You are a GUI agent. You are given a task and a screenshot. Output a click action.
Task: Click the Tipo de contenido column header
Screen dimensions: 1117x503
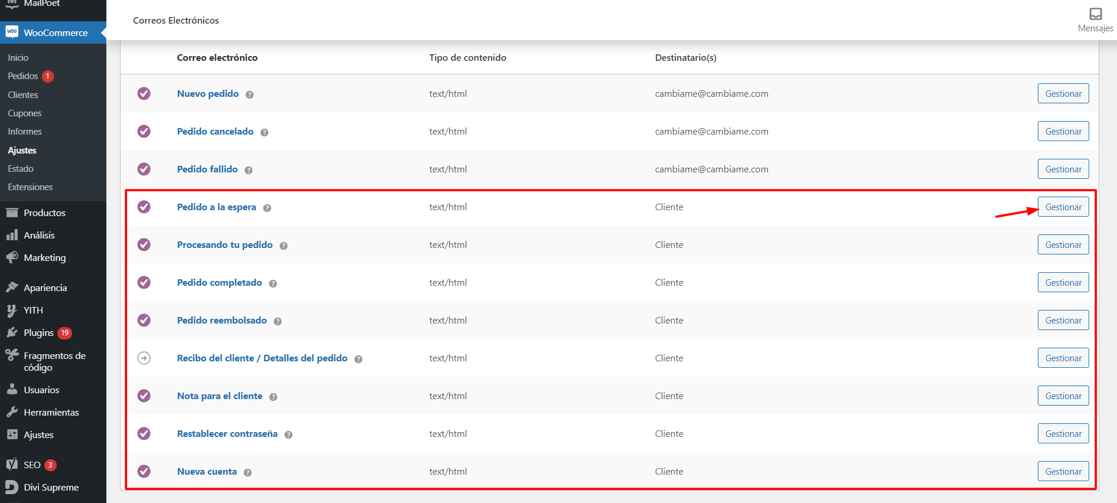467,57
